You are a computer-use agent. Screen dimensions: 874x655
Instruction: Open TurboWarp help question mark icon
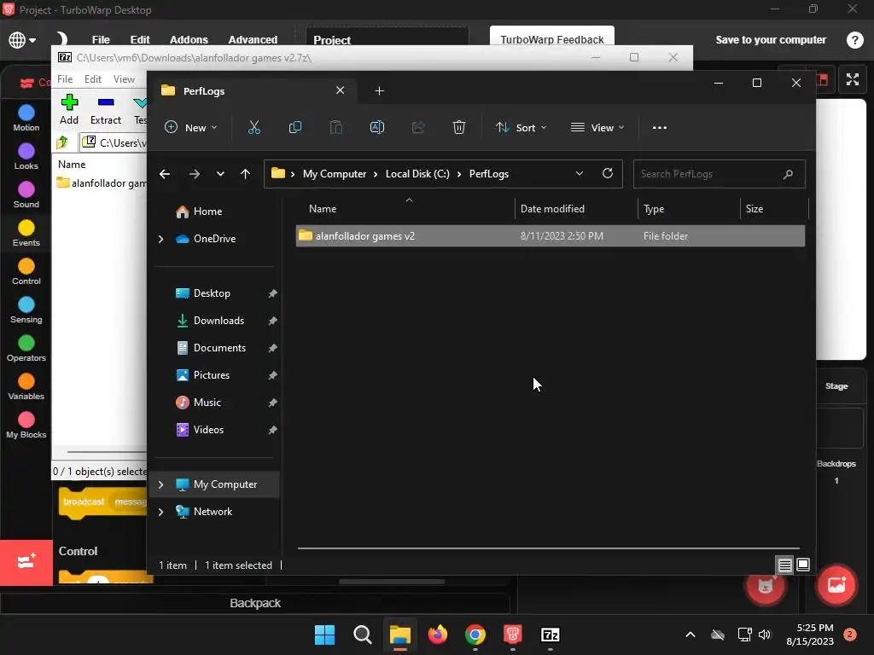[x=854, y=40]
